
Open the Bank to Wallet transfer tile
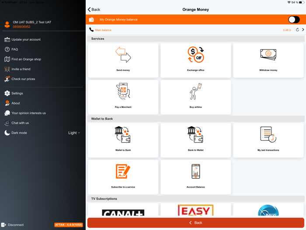195,140
